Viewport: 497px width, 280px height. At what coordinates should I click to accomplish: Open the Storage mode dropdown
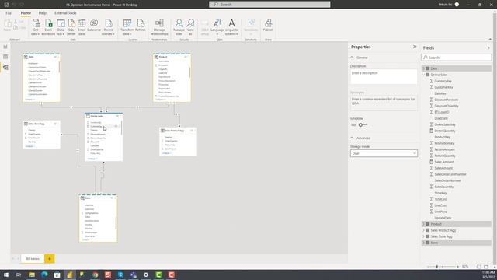pos(384,153)
